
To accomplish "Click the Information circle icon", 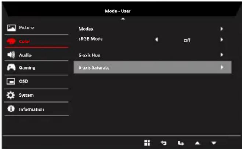I will coord(11,109).
